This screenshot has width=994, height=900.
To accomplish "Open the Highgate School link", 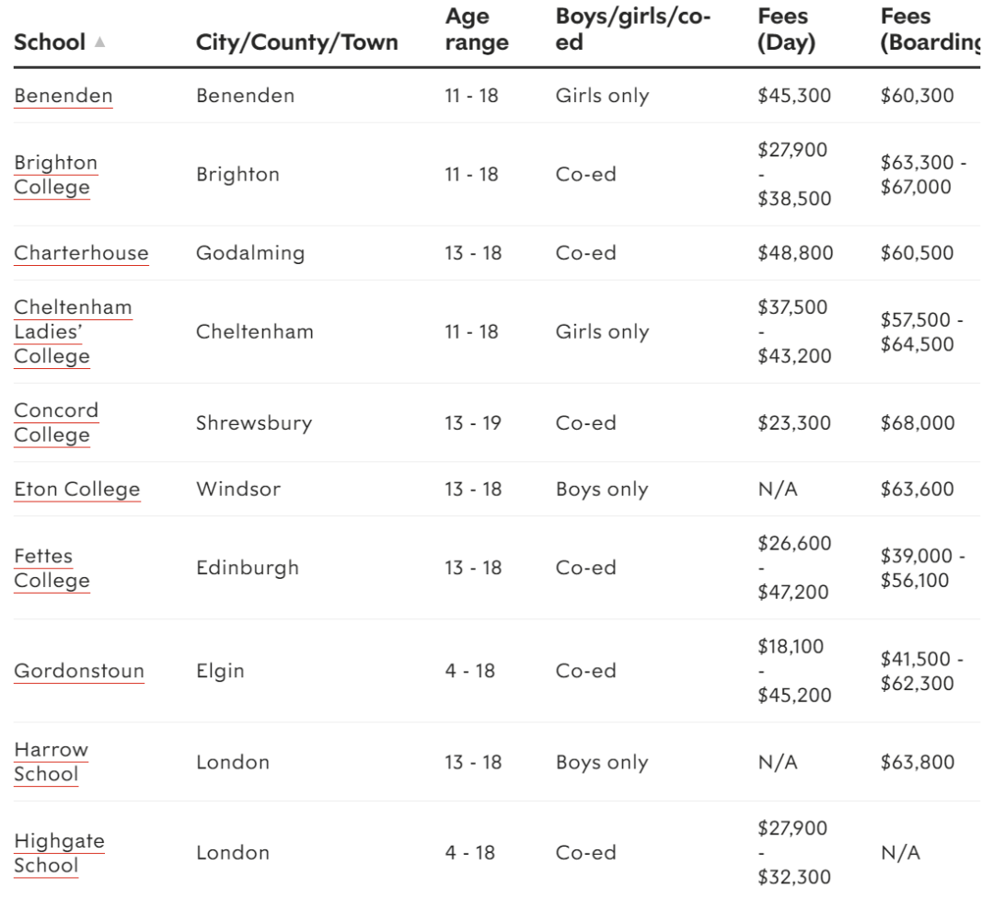I will coord(59,853).
